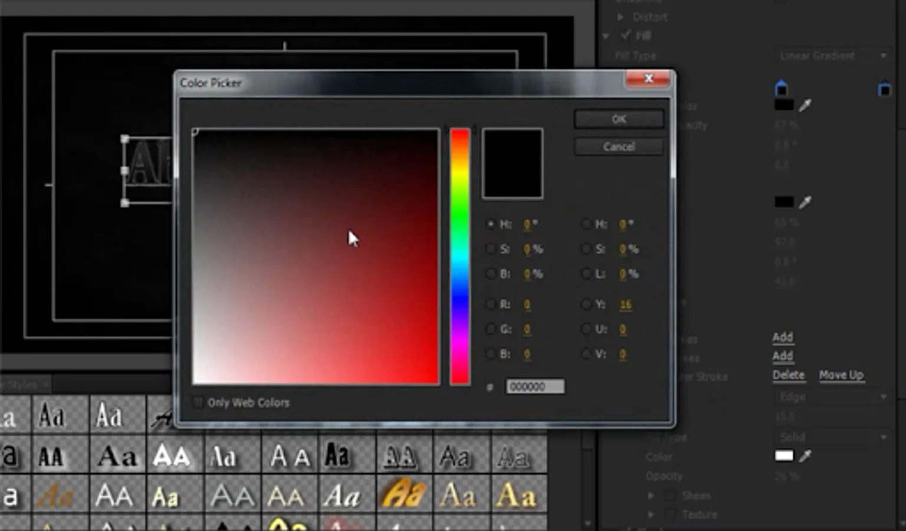This screenshot has width=906, height=531.
Task: Select the right gradient color stop
Action: [x=884, y=89]
